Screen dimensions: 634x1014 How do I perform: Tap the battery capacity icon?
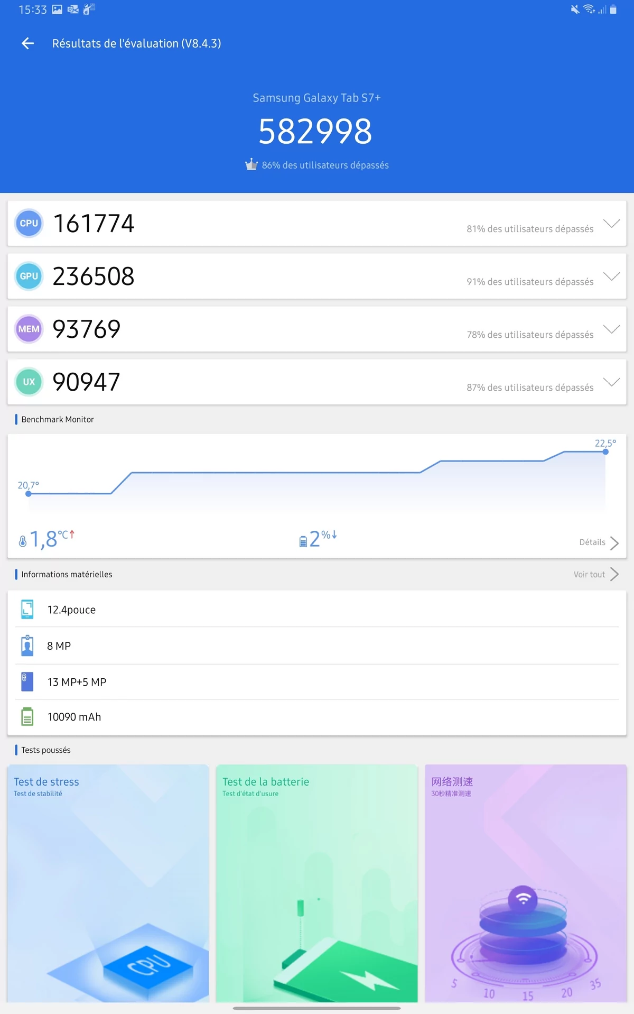[27, 717]
